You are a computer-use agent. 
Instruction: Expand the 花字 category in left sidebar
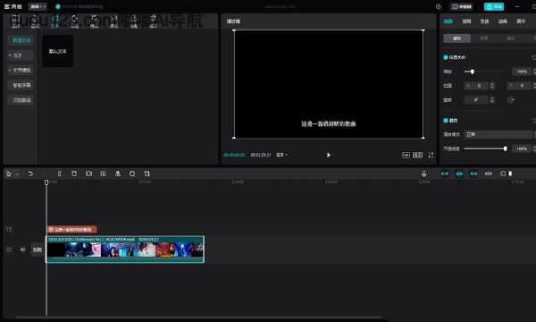21,55
